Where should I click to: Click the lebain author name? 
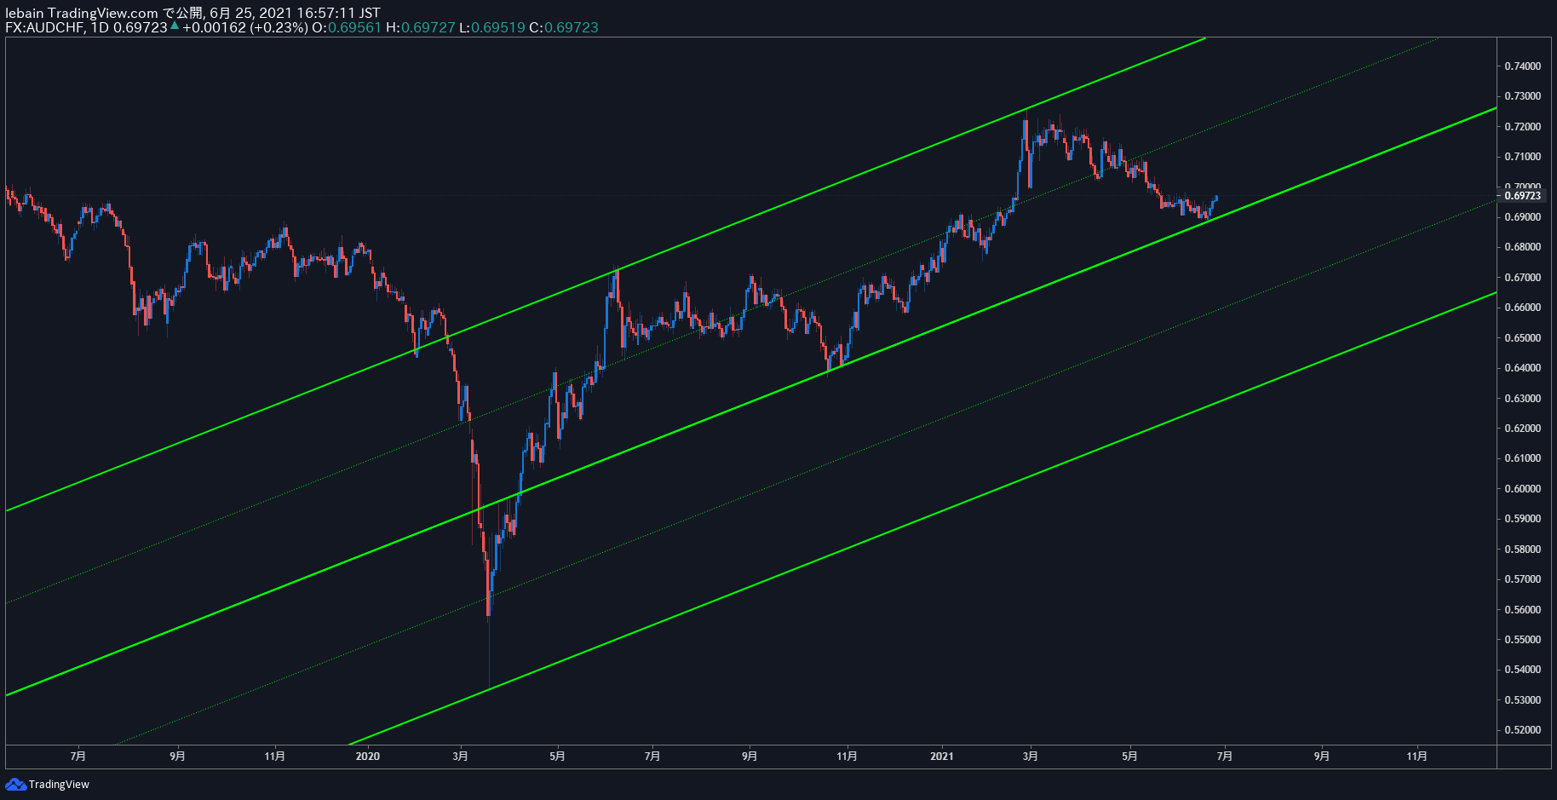pos(25,13)
